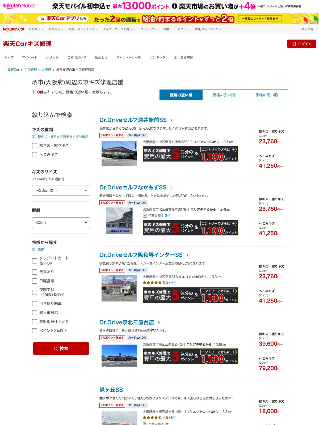Sort by 距離の近い順

181,95
